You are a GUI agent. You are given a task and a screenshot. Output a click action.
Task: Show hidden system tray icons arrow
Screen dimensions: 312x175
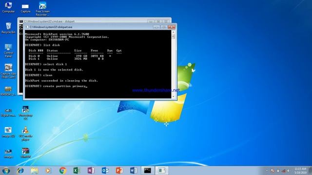(x=267, y=171)
